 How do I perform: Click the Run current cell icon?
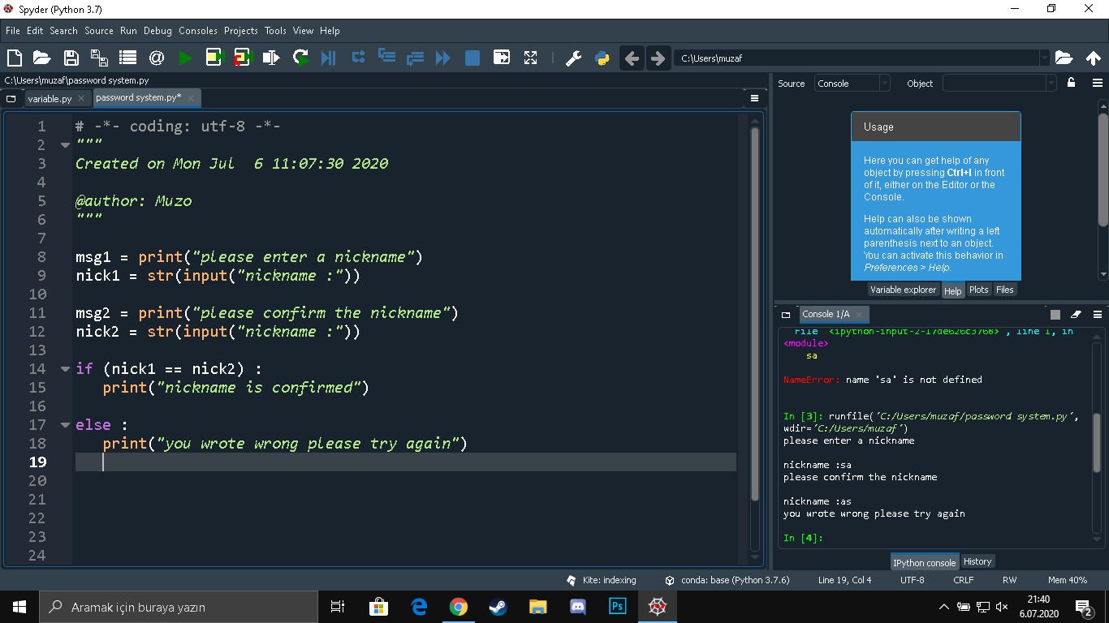coord(214,58)
